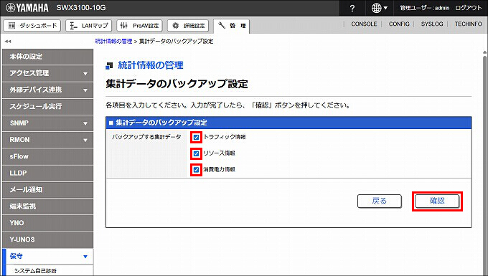Click the 戻る button
488x276 pixels.
[x=380, y=201]
